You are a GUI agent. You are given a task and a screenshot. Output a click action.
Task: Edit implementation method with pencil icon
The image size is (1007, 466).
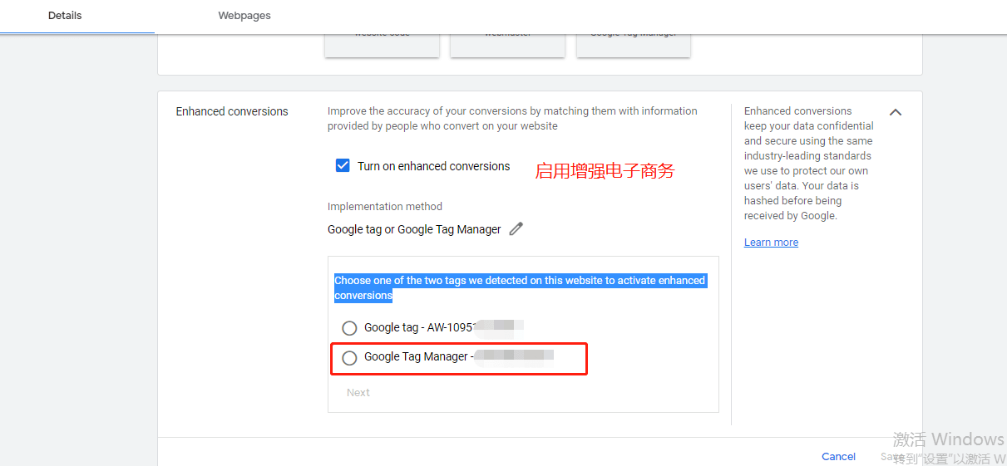(x=516, y=228)
